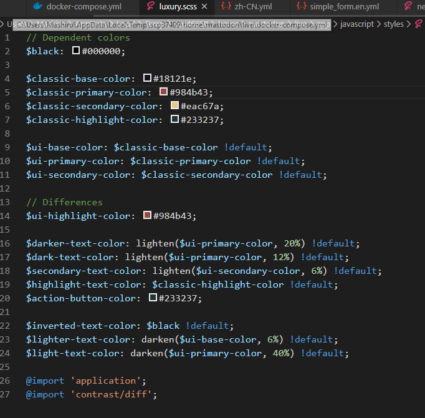
Task: Select the luxury.scss tab
Action: [178, 6]
